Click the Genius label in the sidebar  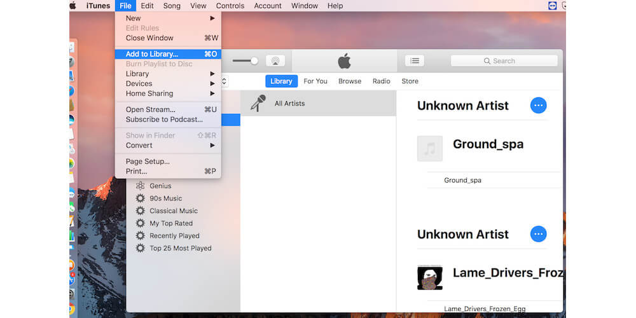161,186
